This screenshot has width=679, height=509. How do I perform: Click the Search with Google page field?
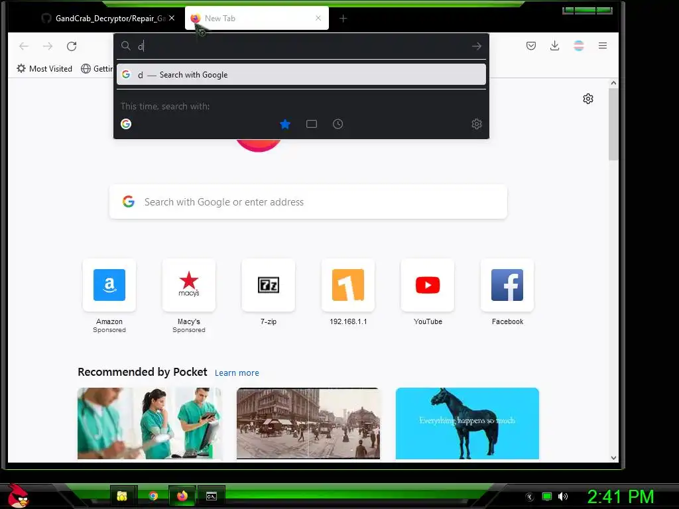[308, 201]
